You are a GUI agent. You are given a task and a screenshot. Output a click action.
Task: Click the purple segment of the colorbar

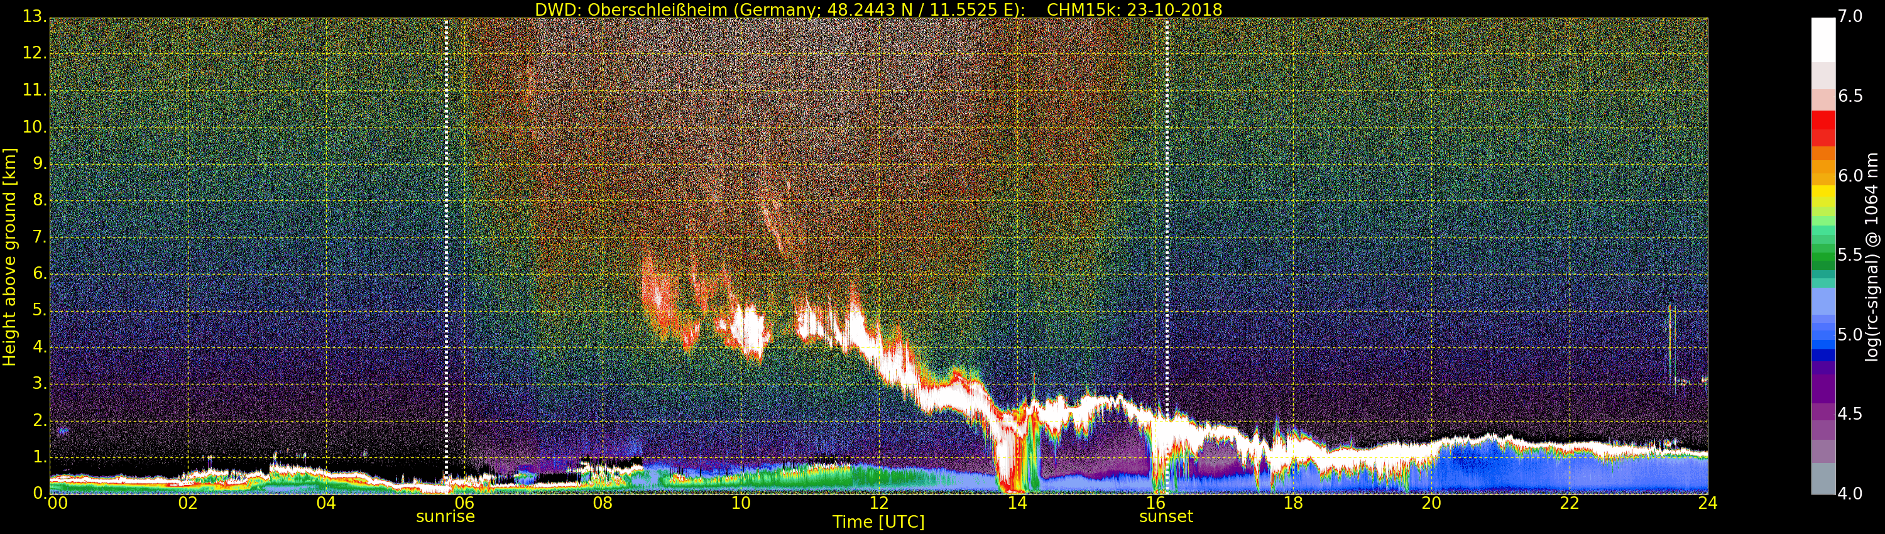tap(1823, 388)
